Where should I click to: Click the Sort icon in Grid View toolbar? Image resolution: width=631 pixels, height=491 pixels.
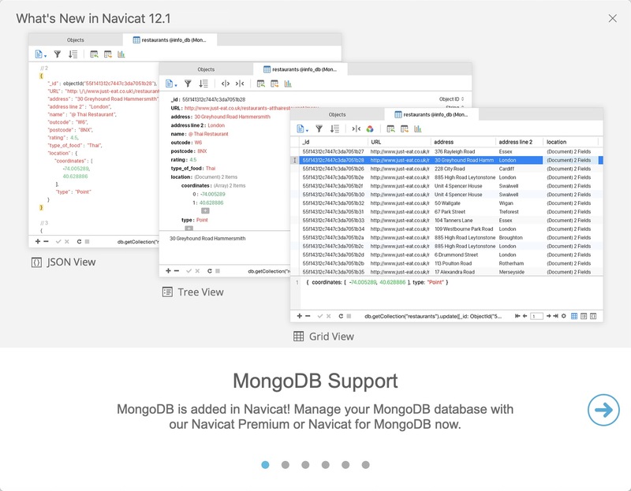click(334, 129)
